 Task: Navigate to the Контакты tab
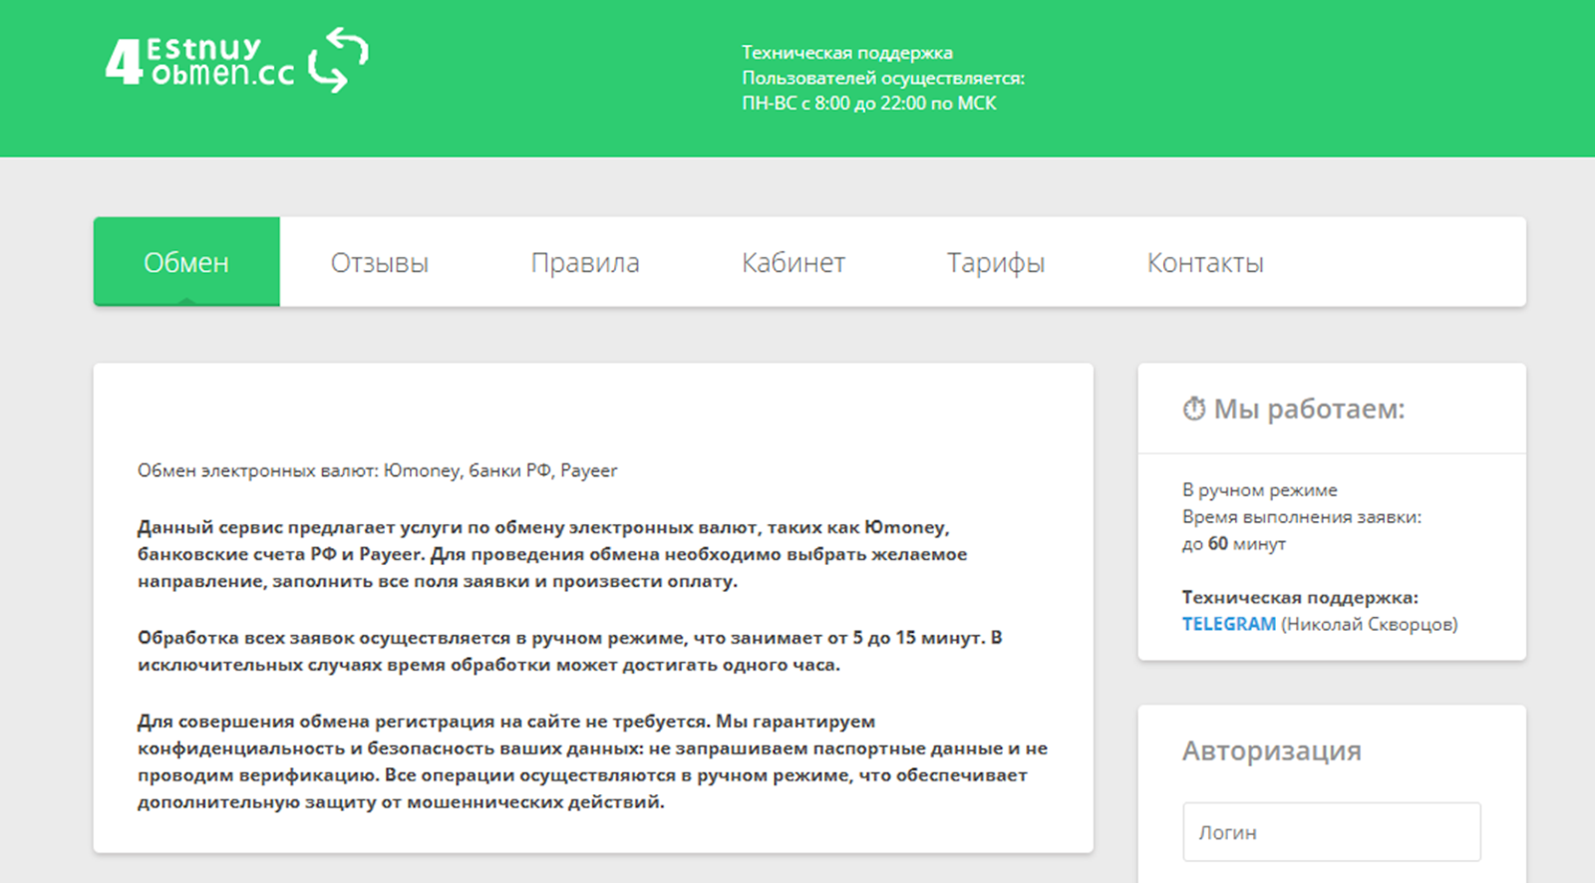(1205, 262)
